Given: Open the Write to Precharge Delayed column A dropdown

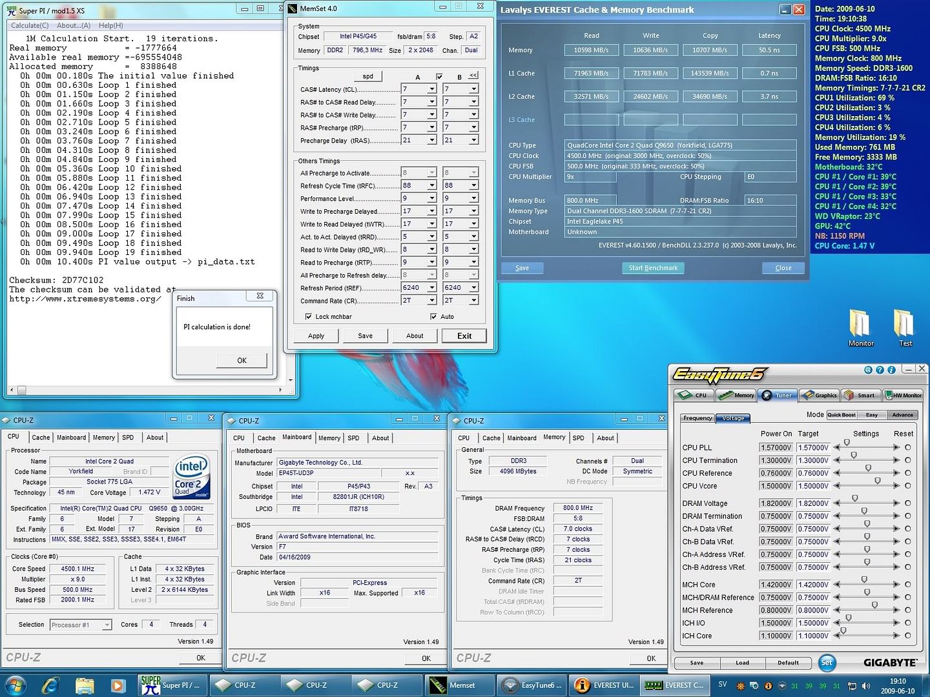Looking at the screenshot, I should pos(432,211).
